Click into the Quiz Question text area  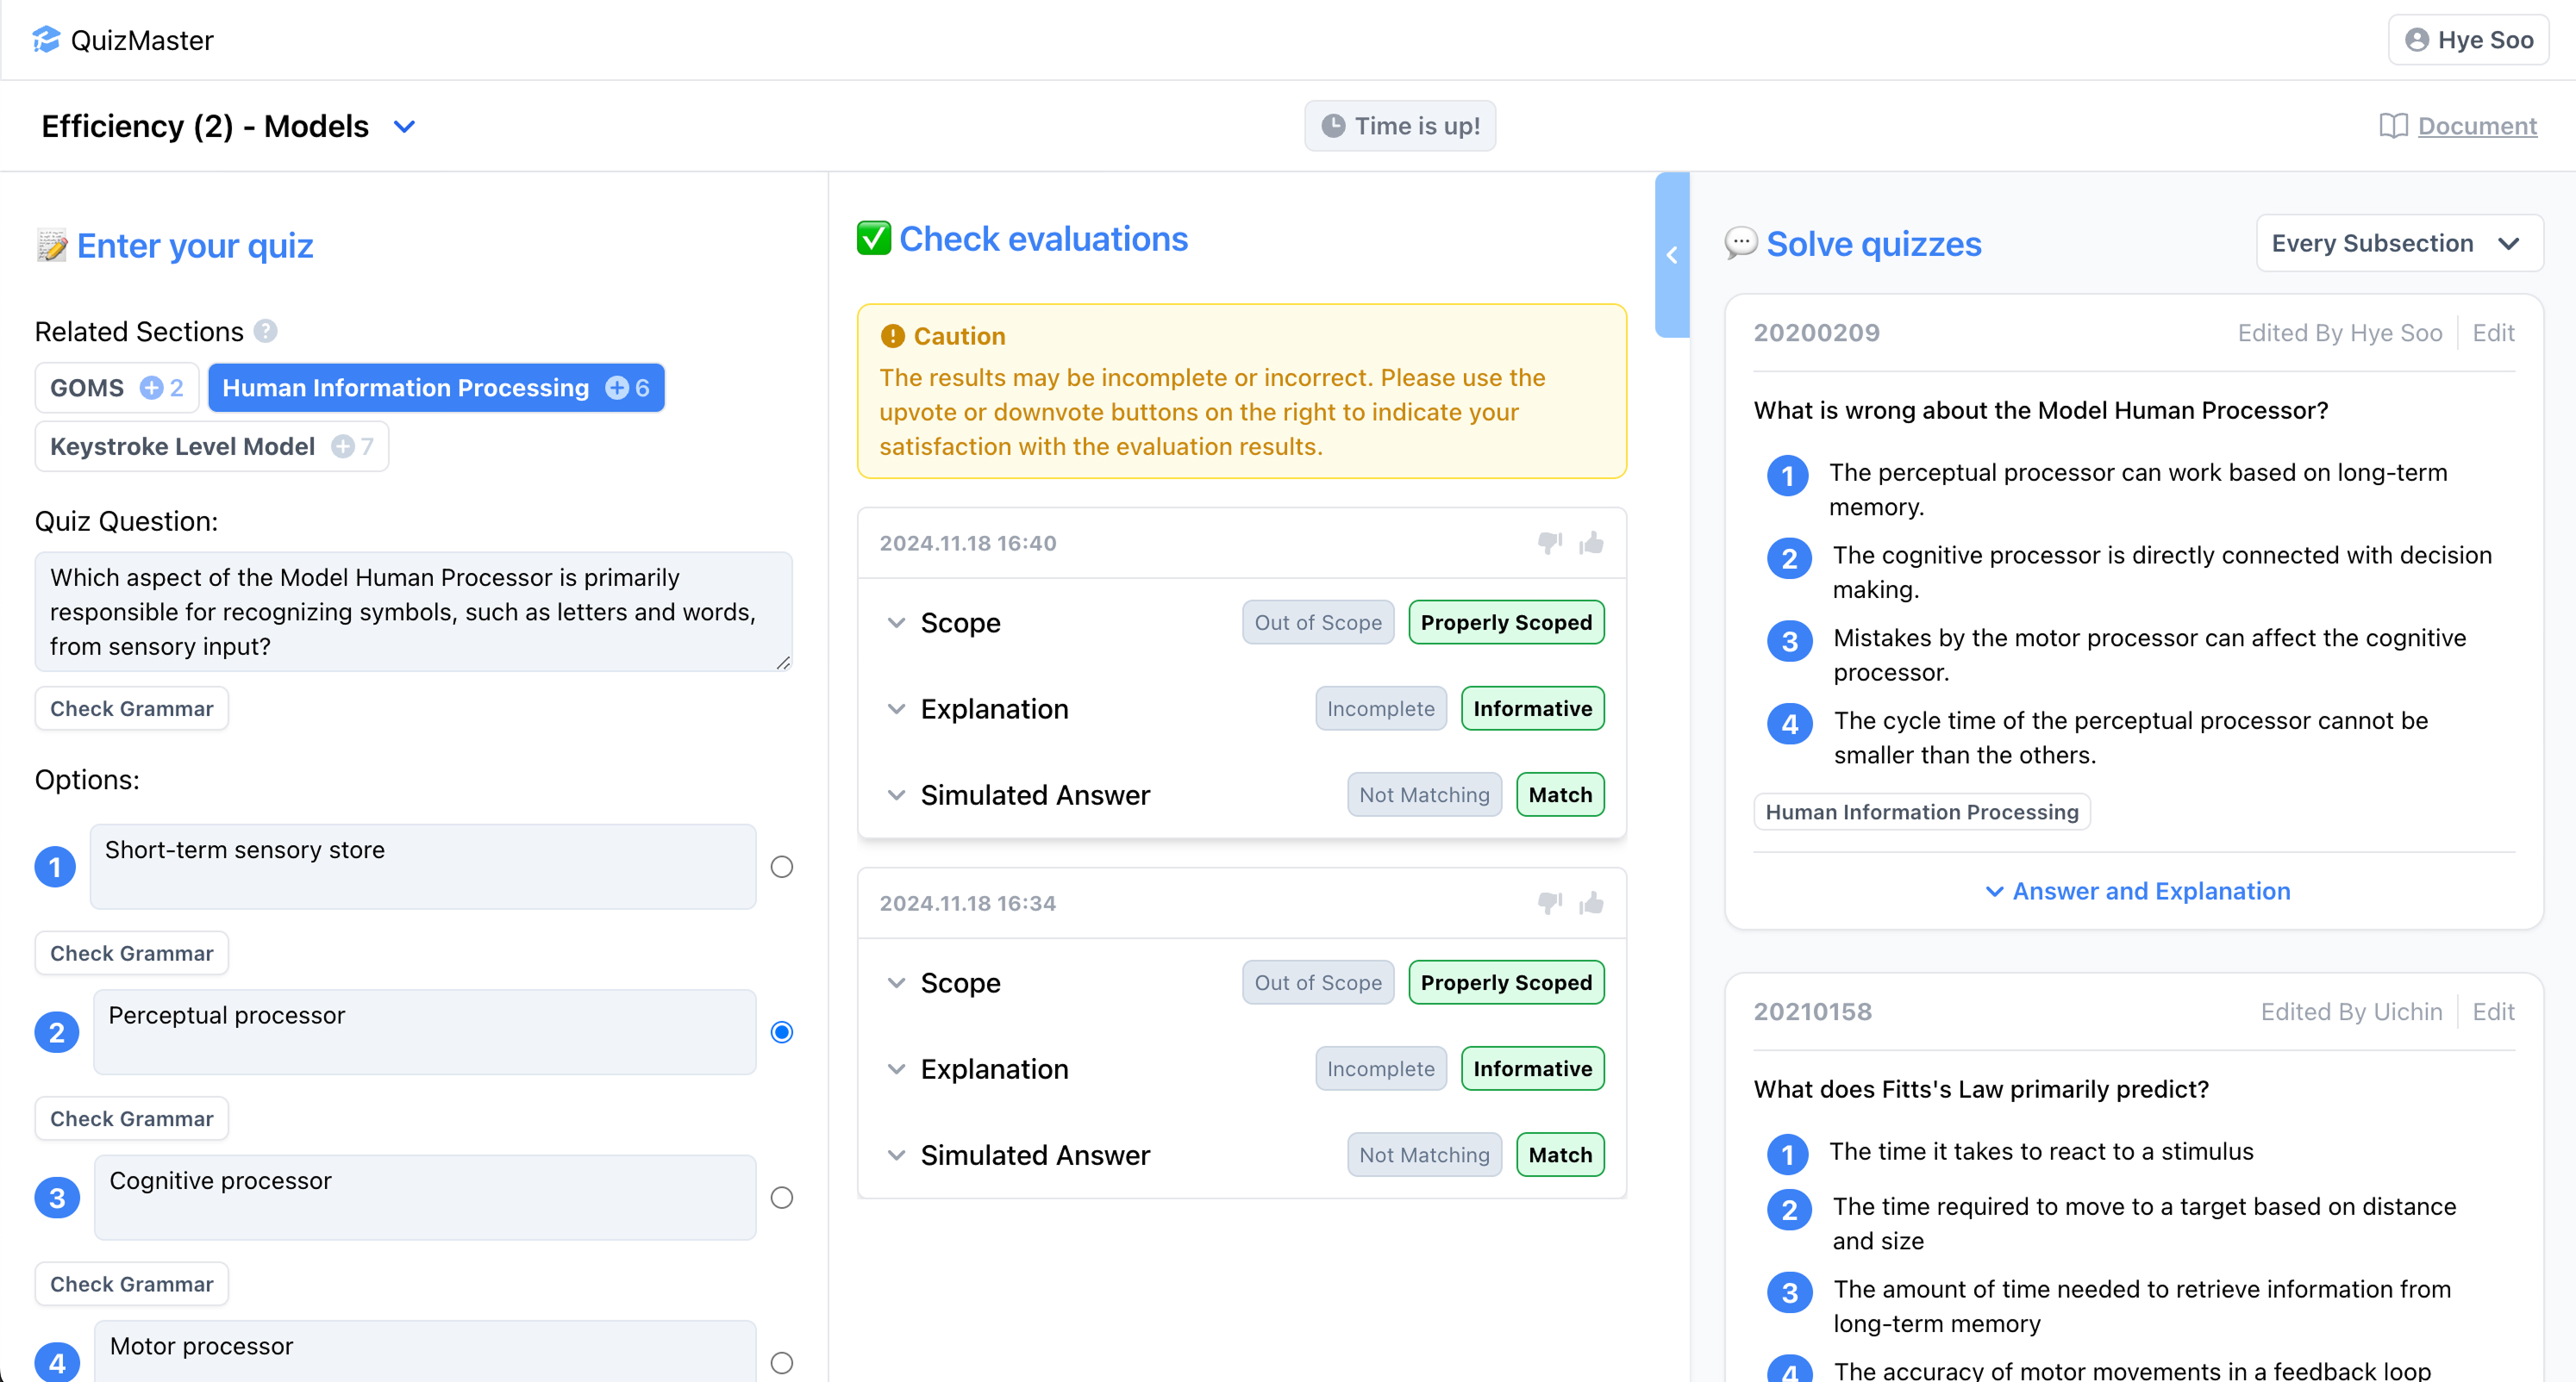414,612
